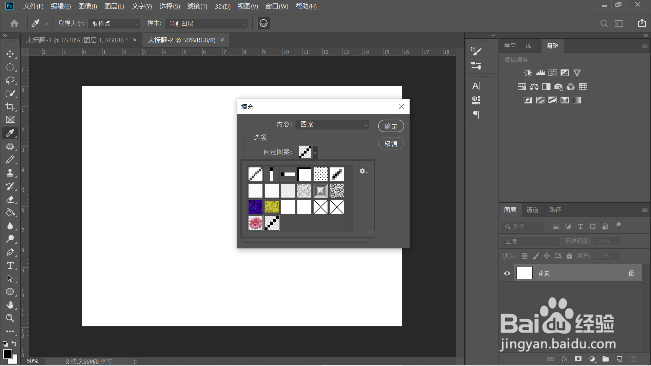Select the Ellipse shape tool
This screenshot has height=366, width=651.
[x=10, y=292]
